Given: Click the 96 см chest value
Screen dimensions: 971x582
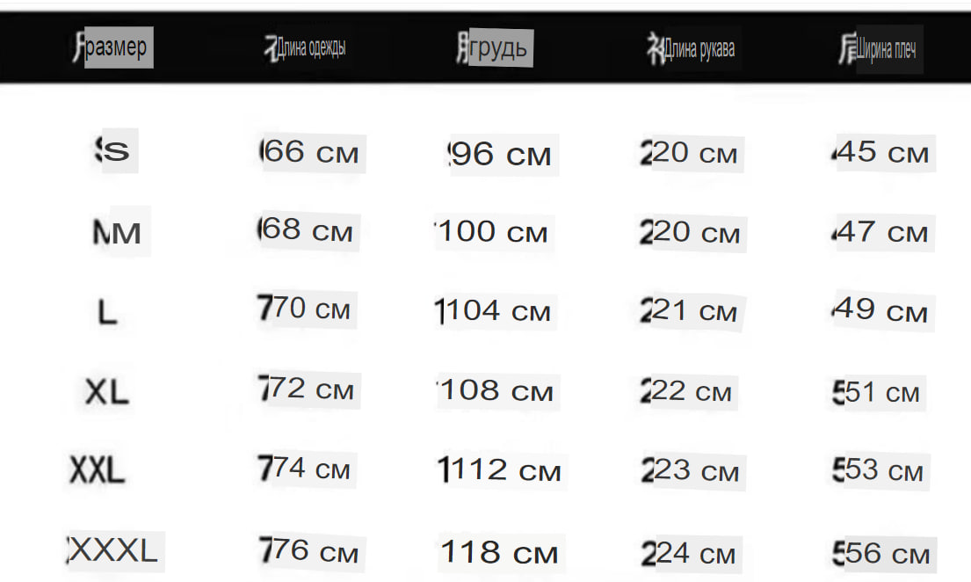Looking at the screenshot, I should coord(500,155).
